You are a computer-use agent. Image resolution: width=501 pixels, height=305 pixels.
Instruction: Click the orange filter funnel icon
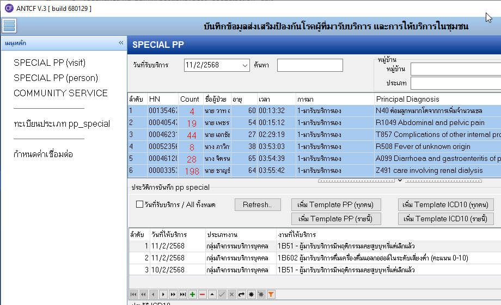(x=271, y=294)
